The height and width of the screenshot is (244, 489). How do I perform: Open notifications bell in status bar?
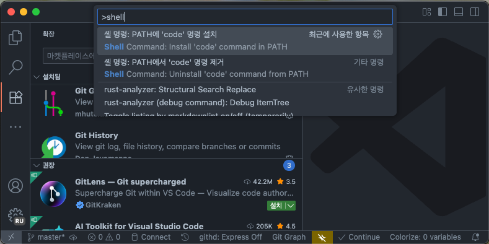click(x=475, y=237)
